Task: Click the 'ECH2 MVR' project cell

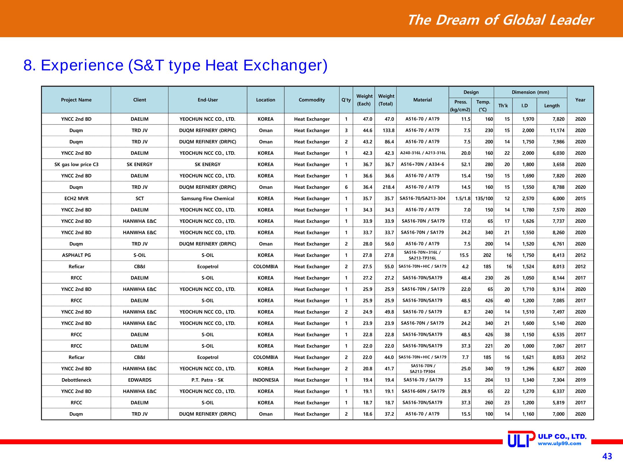Action: (x=76, y=199)
